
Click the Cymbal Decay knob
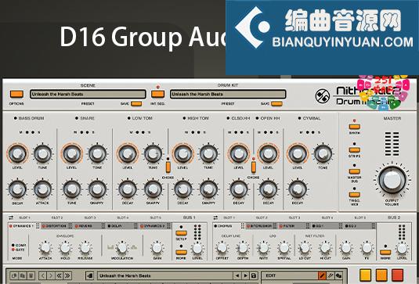tap(297, 189)
